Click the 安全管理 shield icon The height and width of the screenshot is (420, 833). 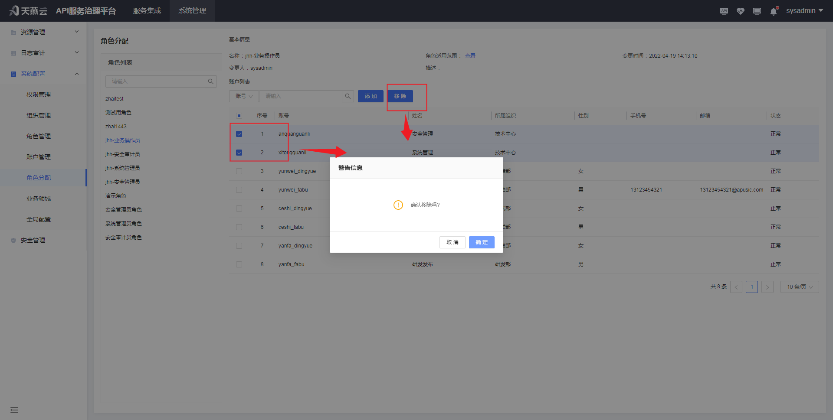pos(13,240)
